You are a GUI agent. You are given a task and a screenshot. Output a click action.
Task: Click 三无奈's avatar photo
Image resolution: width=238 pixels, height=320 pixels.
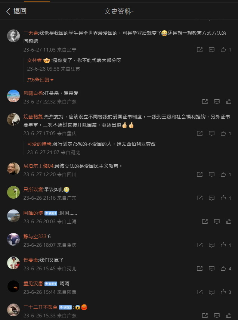coord(13,36)
